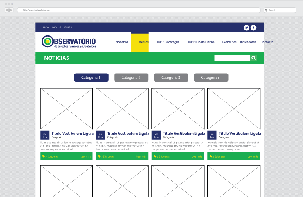Click the INICIO link in top bar

pos(46,28)
